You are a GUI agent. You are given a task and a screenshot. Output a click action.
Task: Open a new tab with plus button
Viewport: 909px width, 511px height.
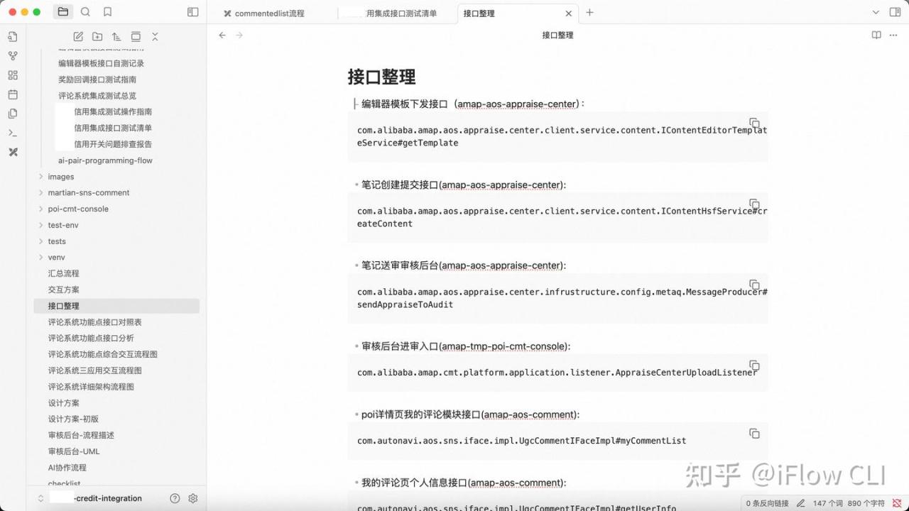click(x=589, y=12)
